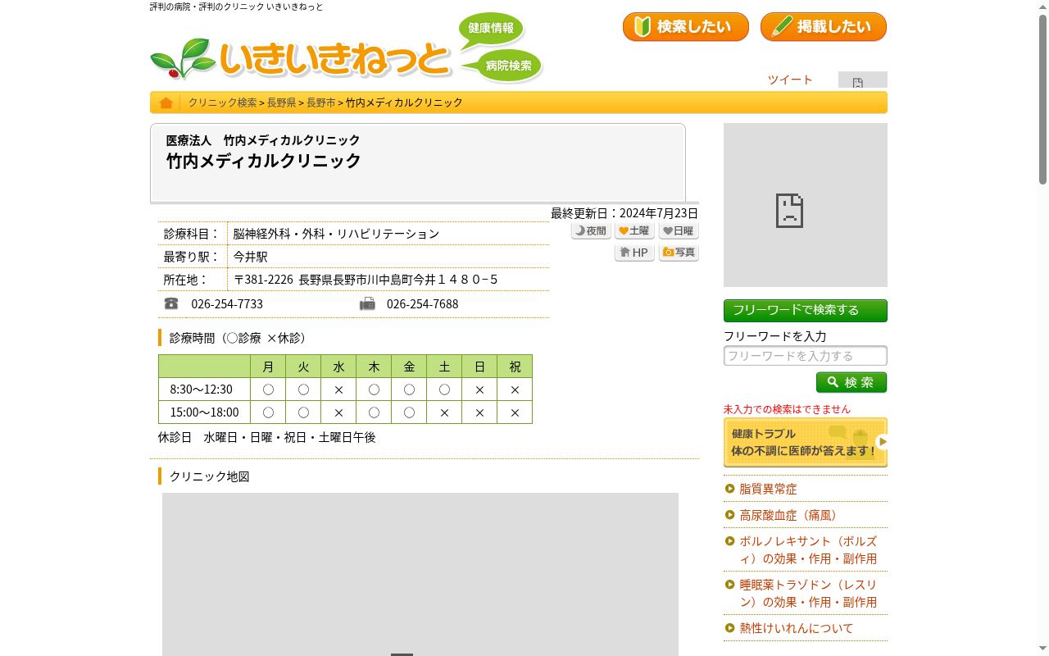Viewport: 1049px width, 656px height.
Task: Click the 夜間 night badge
Action: point(591,231)
